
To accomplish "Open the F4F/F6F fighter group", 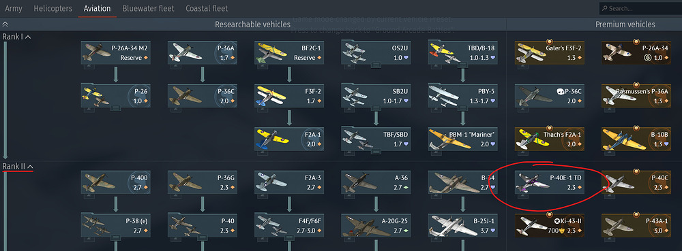I will click(x=289, y=225).
